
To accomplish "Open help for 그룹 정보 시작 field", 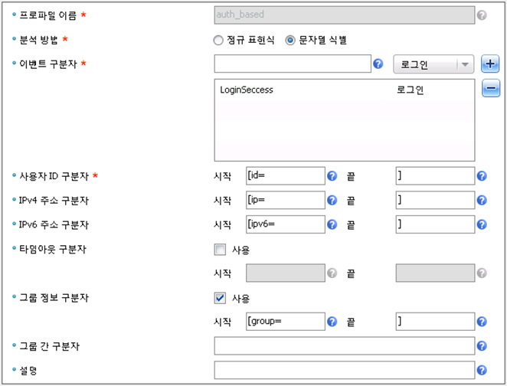I will tap(332, 322).
